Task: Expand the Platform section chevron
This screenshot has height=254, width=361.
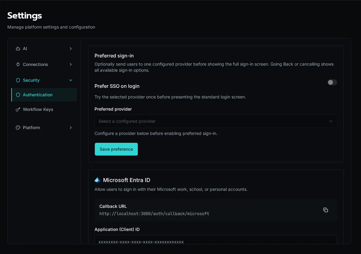Action: click(71, 128)
